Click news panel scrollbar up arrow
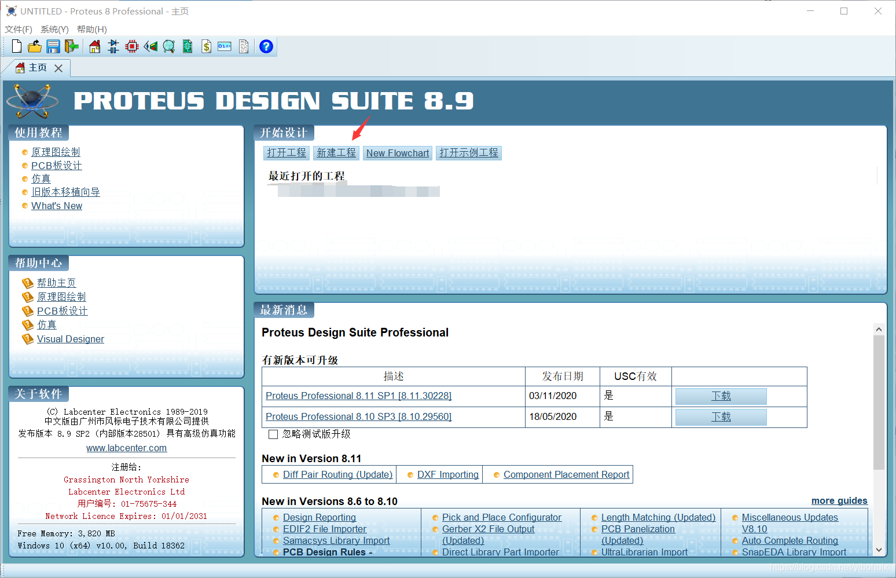The height and width of the screenshot is (578, 896). point(879,329)
